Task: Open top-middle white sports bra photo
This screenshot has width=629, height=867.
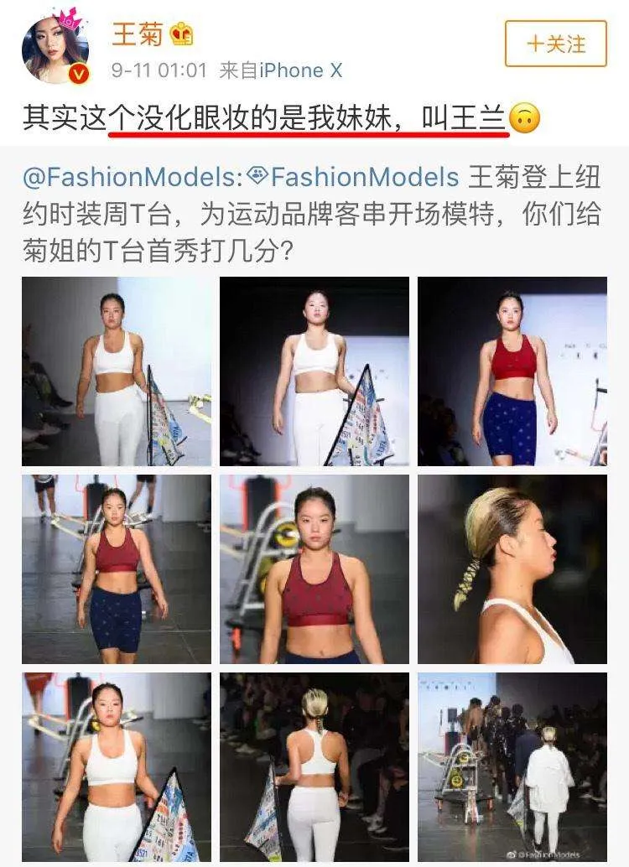Action: click(x=314, y=371)
